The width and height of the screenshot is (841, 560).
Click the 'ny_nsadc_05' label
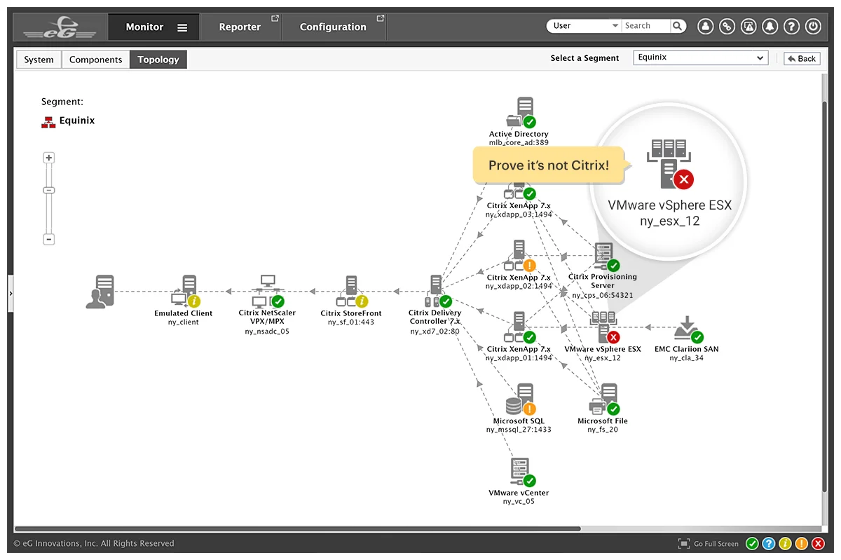[x=267, y=332]
